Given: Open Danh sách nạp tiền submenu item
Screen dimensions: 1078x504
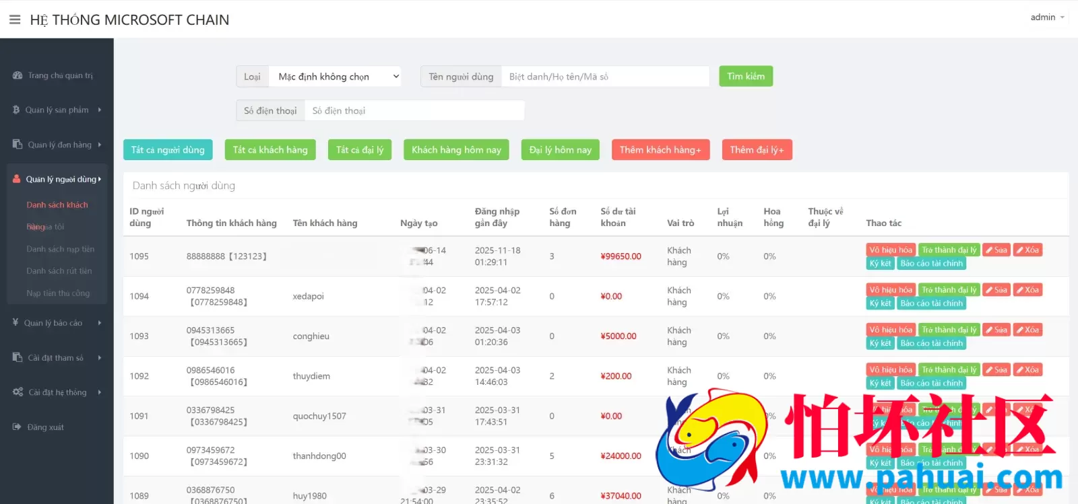Looking at the screenshot, I should coord(61,249).
